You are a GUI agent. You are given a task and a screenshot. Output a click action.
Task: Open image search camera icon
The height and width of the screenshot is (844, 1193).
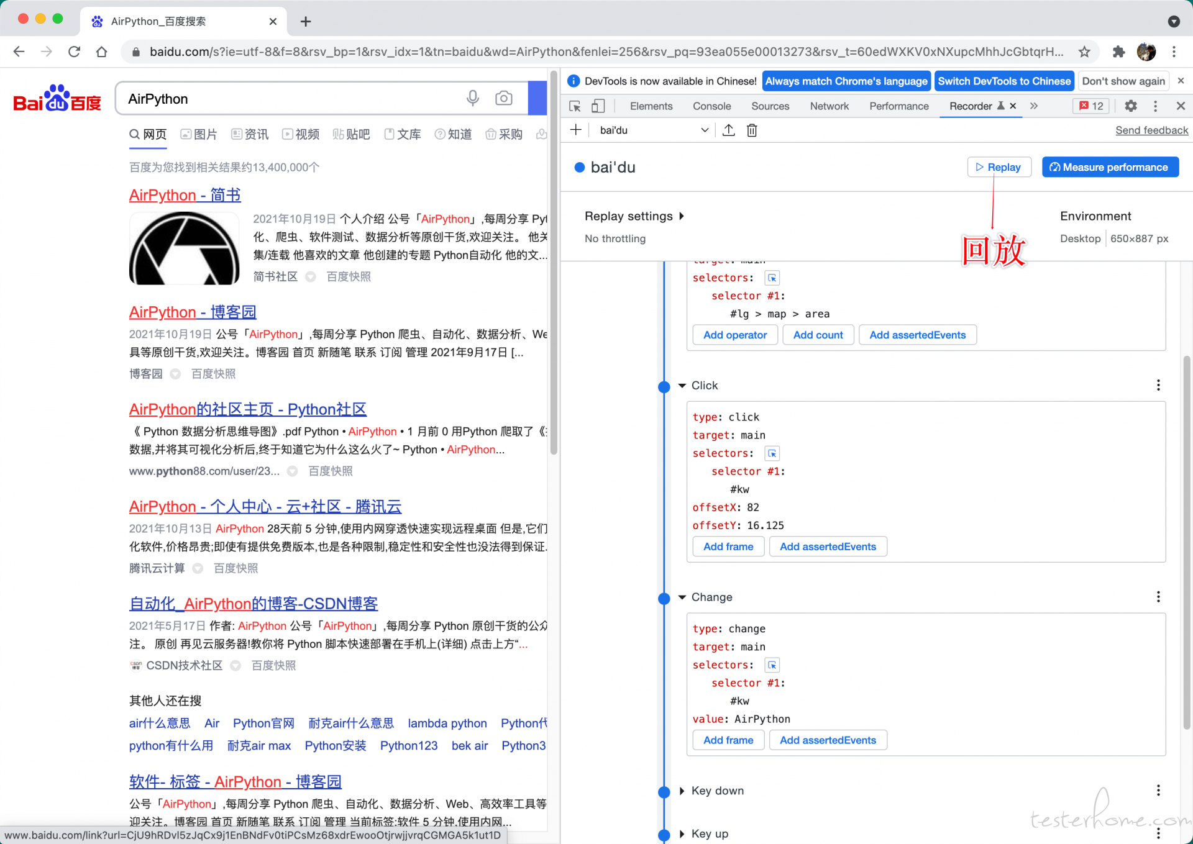point(504,98)
